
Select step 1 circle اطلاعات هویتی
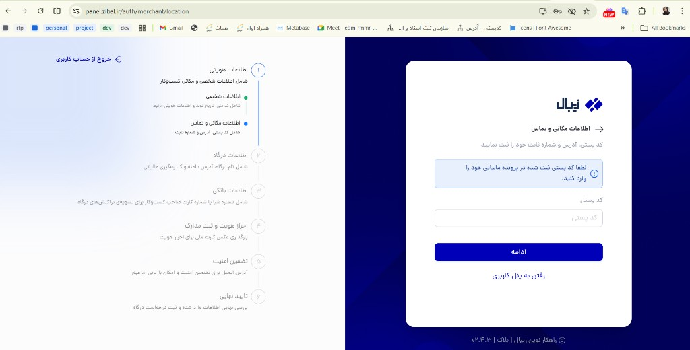(258, 70)
